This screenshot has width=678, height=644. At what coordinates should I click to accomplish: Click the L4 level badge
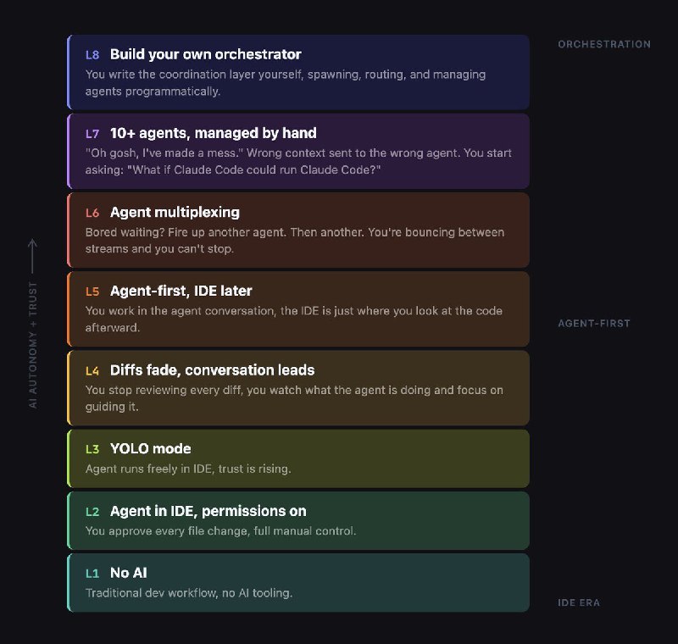coord(92,370)
